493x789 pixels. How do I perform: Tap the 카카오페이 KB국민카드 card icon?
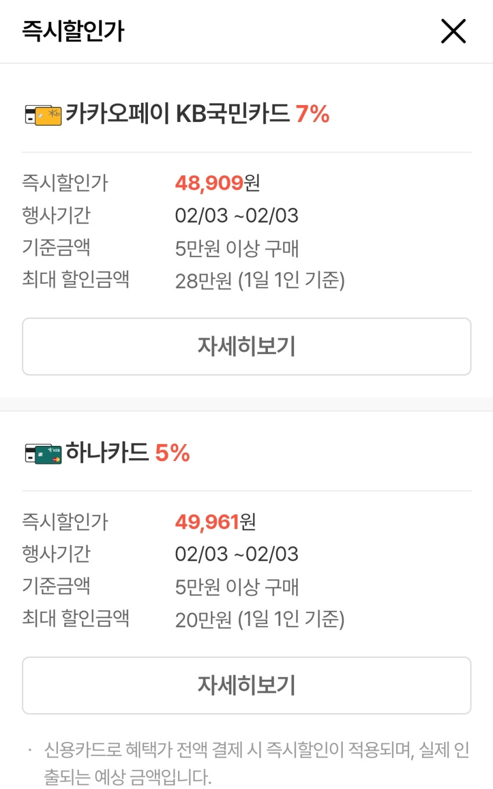[x=43, y=114]
